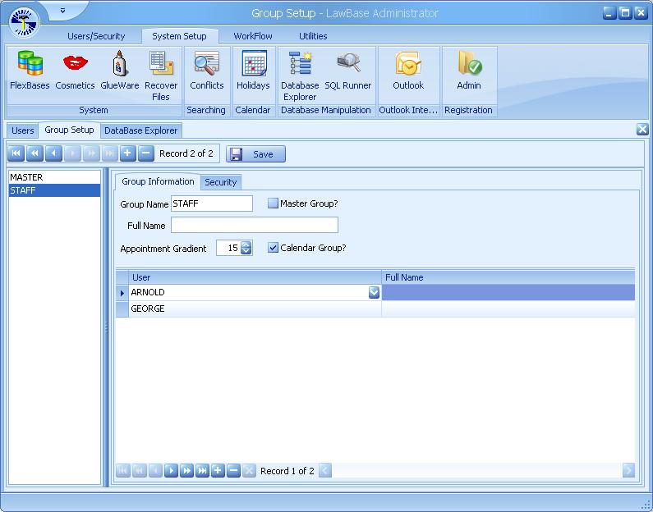Screen dimensions: 653x512
Task: Select Group Information tab
Action: point(158,181)
